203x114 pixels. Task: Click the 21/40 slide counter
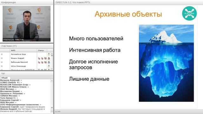58,111
